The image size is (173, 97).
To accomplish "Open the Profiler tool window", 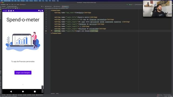I will pos(29,95).
